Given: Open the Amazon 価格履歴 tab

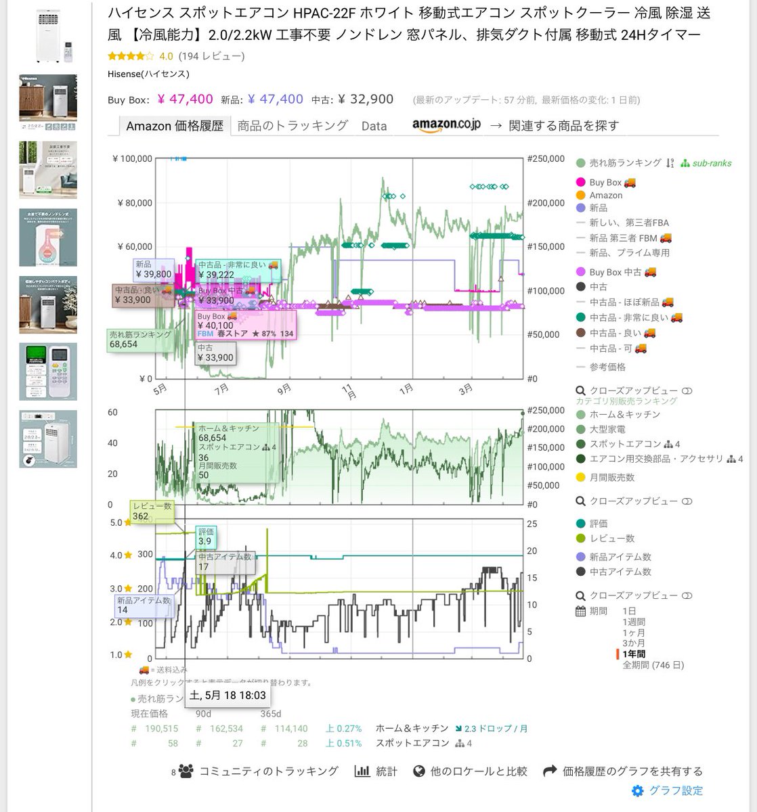Looking at the screenshot, I should point(174,126).
